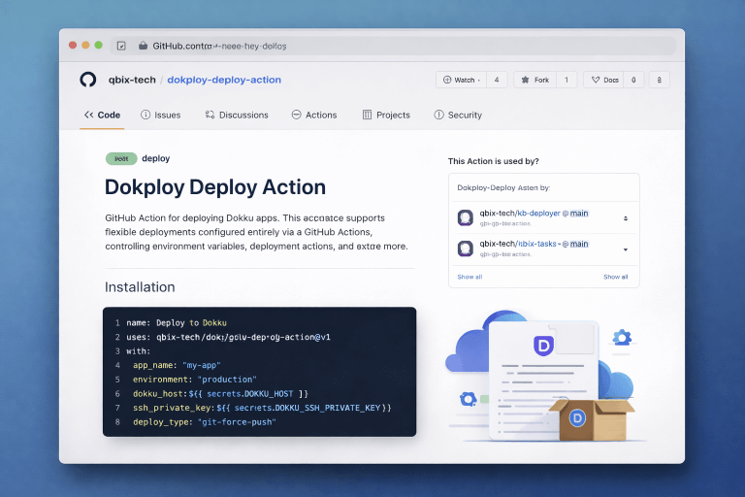Click the Fork count 1

click(x=567, y=80)
